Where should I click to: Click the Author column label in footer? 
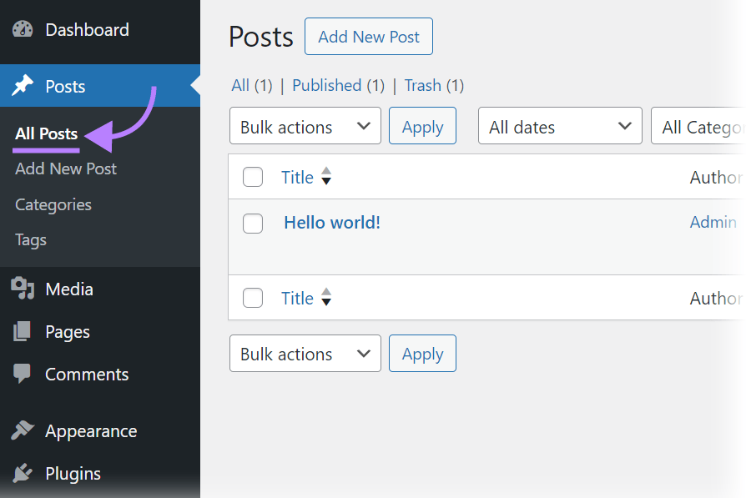(716, 299)
